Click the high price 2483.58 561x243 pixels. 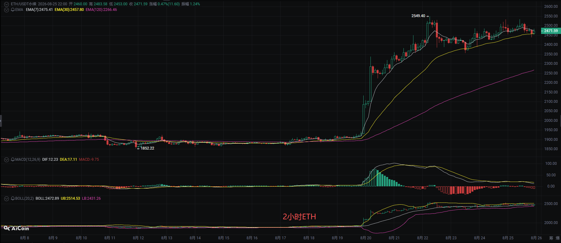click(101, 4)
